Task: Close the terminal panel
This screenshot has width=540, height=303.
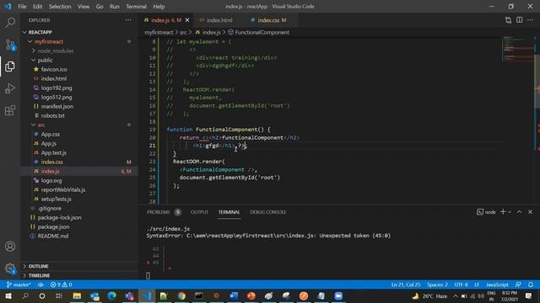Action: [x=531, y=212]
